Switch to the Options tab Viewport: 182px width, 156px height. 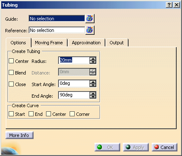(x=18, y=43)
